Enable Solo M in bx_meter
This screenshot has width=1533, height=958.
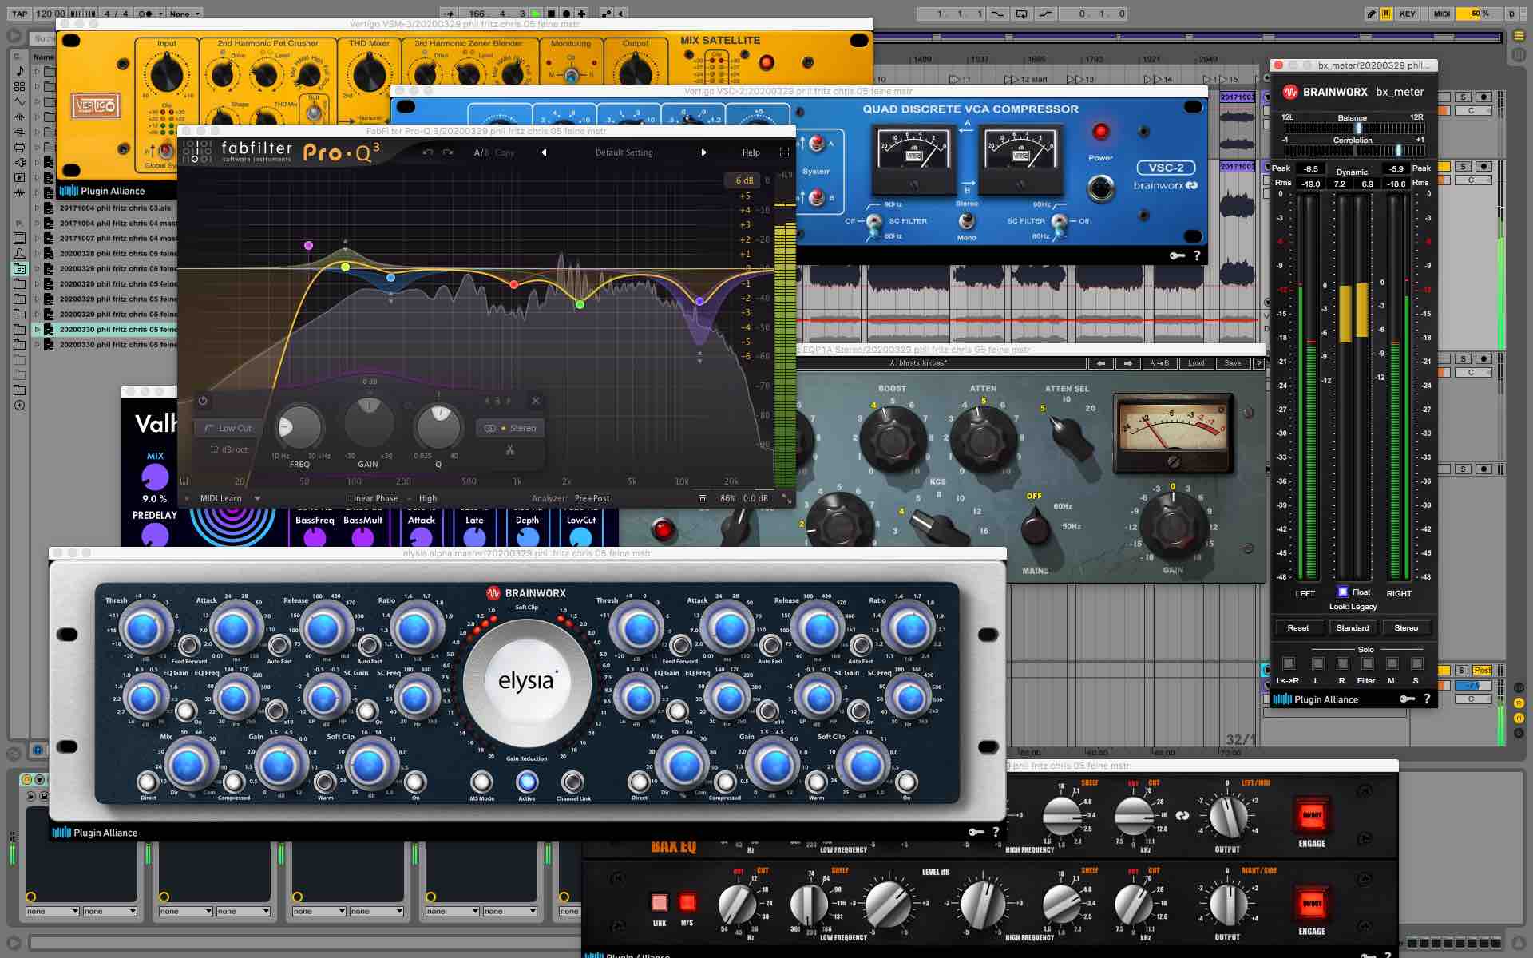click(x=1392, y=663)
